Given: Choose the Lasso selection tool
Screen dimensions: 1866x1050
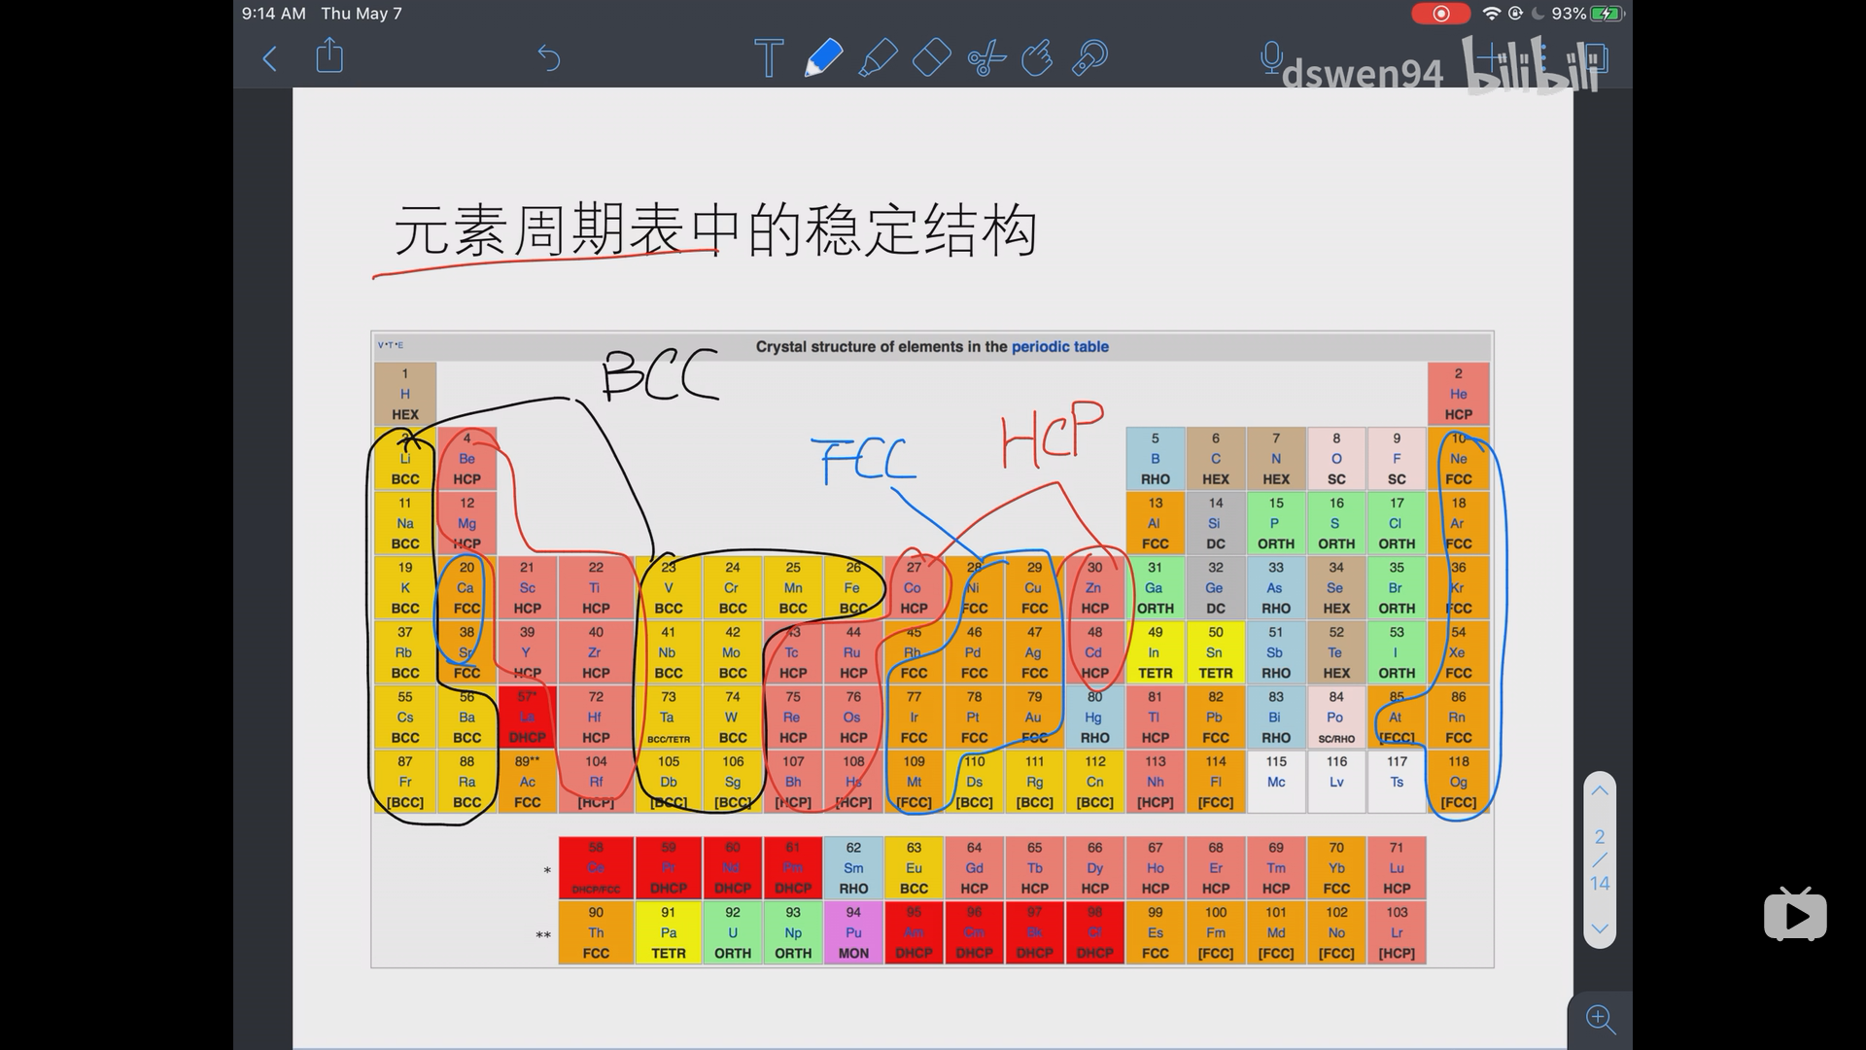Looking at the screenshot, I should click(1090, 58).
